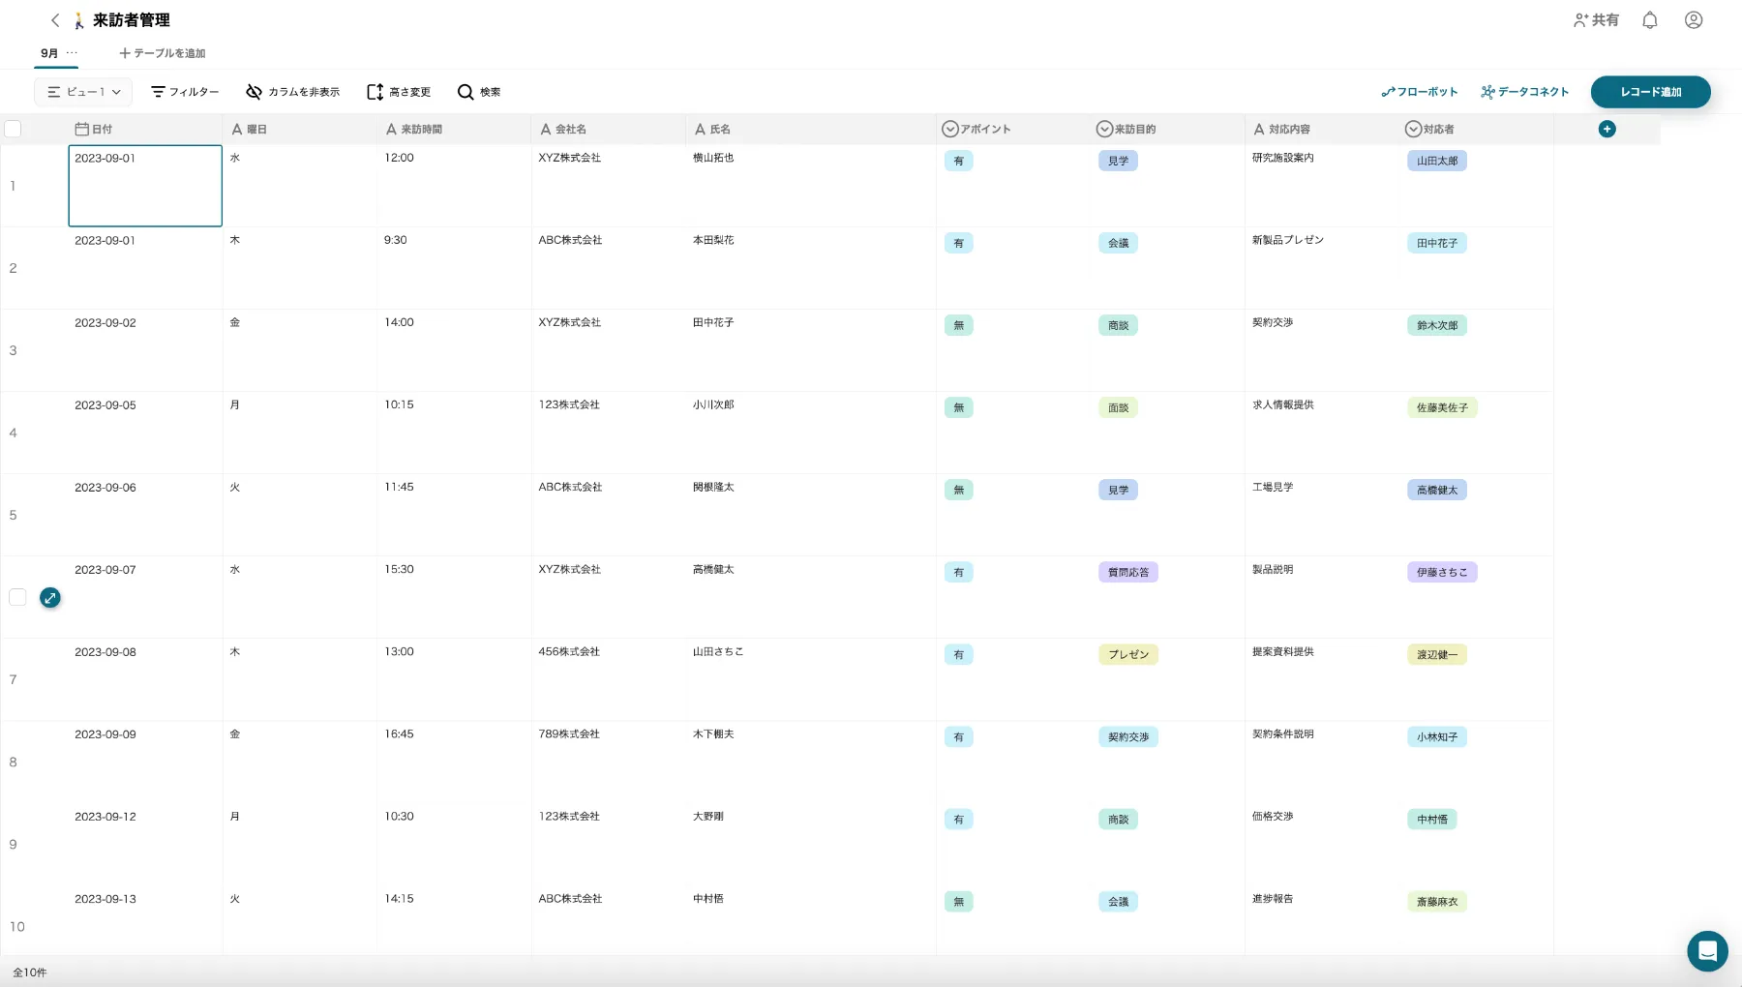This screenshot has height=987, width=1742.
Task: Click the プレゼン purpose tag
Action: [x=1128, y=654]
